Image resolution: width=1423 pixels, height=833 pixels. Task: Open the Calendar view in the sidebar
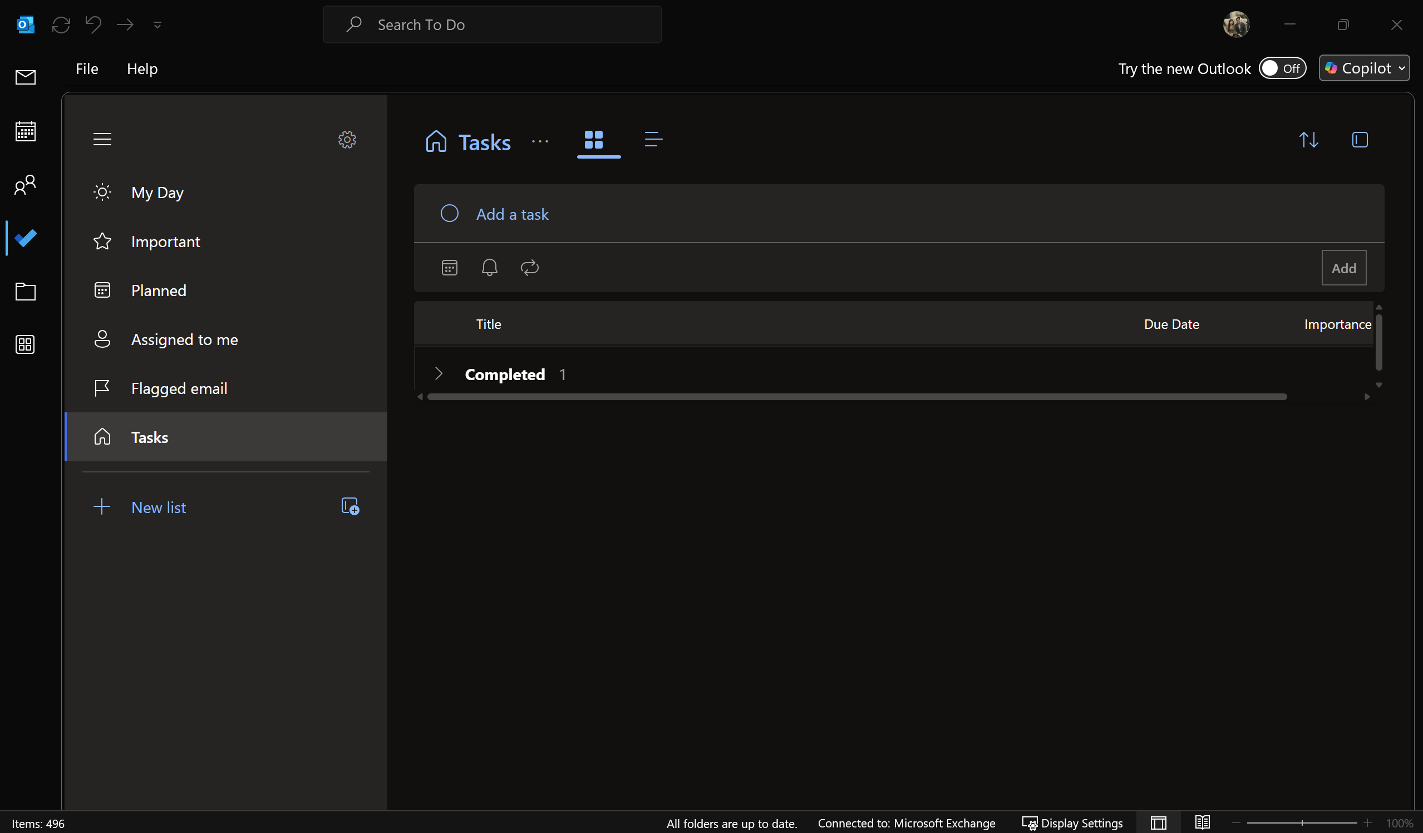tap(25, 131)
